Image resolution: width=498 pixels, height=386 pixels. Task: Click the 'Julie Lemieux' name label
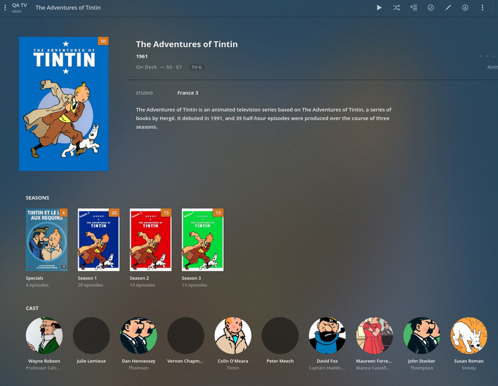tap(91, 361)
